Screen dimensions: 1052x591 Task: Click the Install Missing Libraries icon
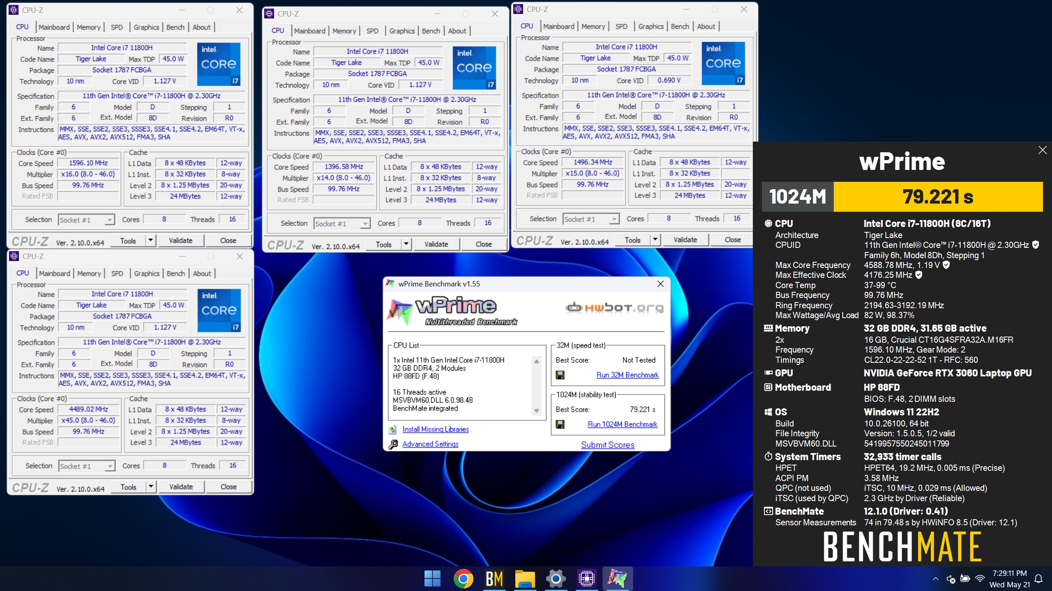(x=392, y=429)
